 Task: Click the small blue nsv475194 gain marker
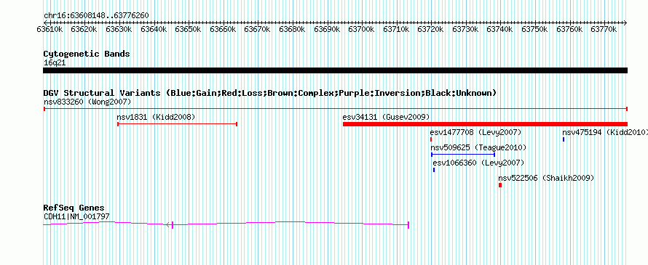click(564, 139)
